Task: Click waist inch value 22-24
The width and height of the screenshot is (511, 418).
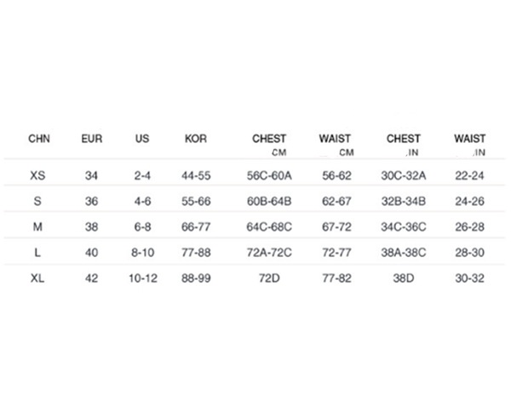Action: pyautogui.click(x=469, y=175)
